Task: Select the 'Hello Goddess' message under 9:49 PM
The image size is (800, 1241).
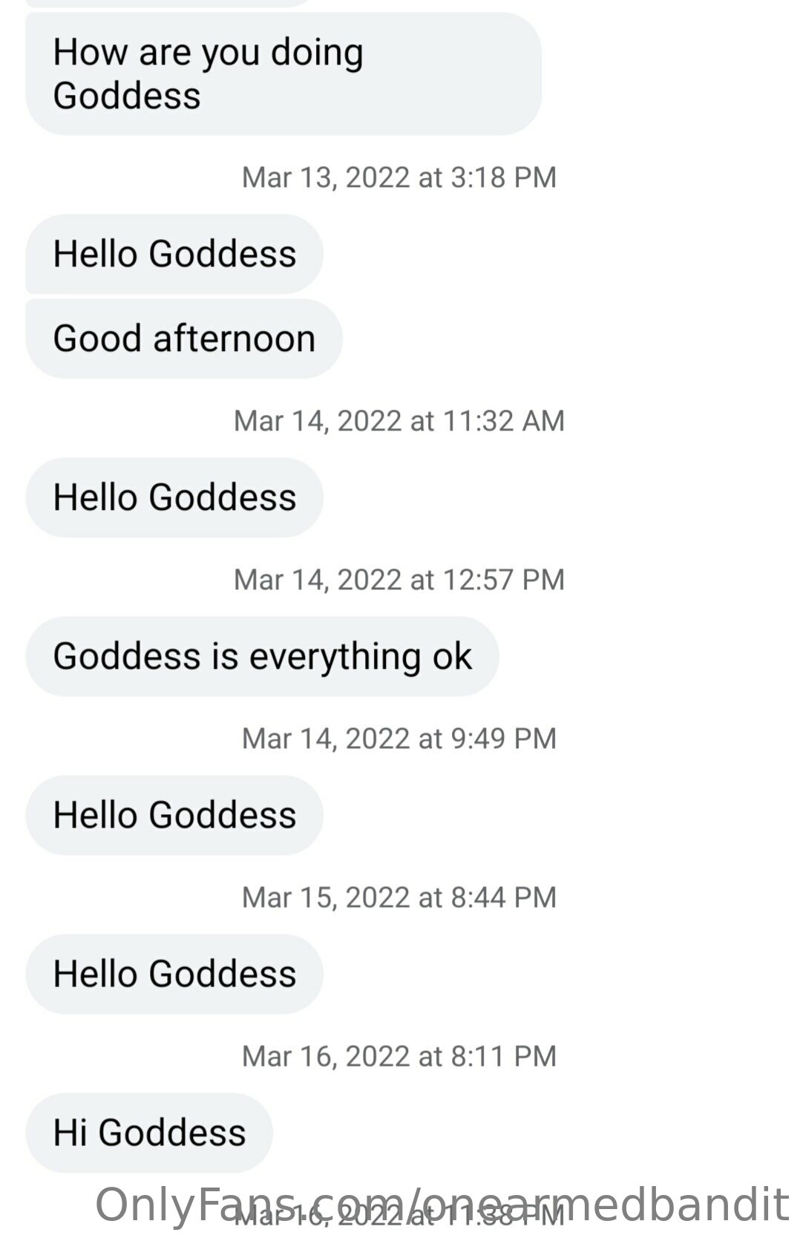Action: [x=174, y=815]
